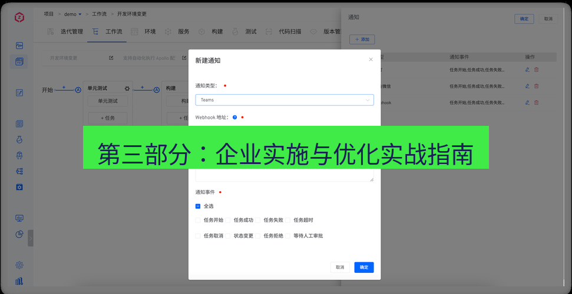
Task: Check the 任务取消 event
Action: click(x=198, y=236)
